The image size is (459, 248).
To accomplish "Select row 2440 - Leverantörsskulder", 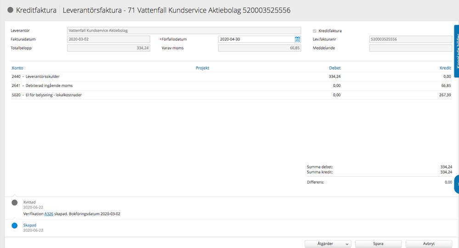I will (x=231, y=76).
